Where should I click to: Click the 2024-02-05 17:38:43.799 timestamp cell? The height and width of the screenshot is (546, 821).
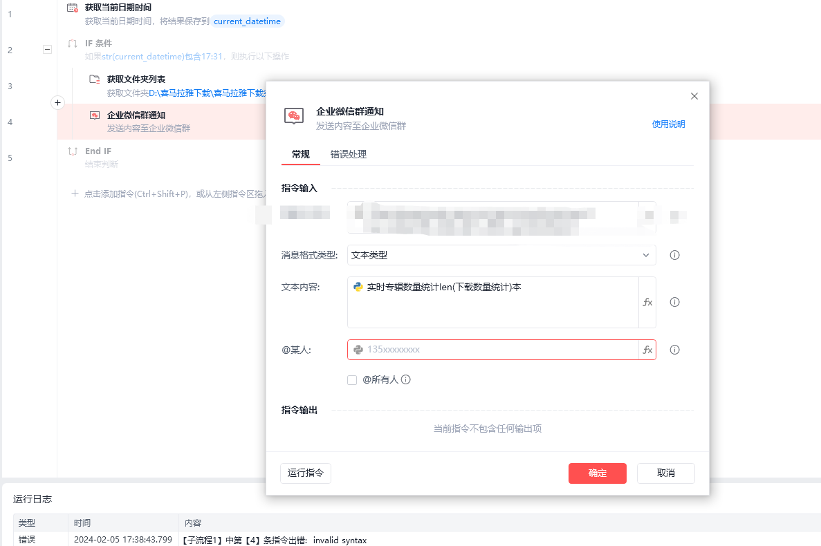(x=123, y=540)
